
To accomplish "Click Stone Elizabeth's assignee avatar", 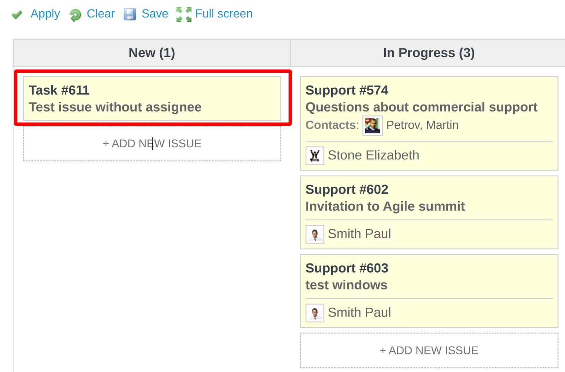I will click(314, 155).
